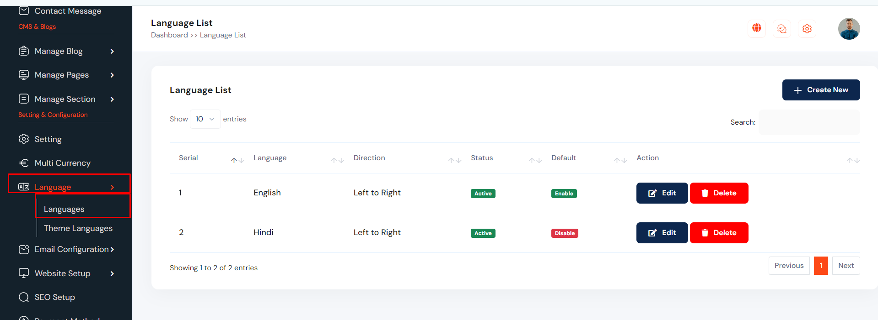Sort by Default column arrows icon
The height and width of the screenshot is (320, 878).
click(620, 160)
